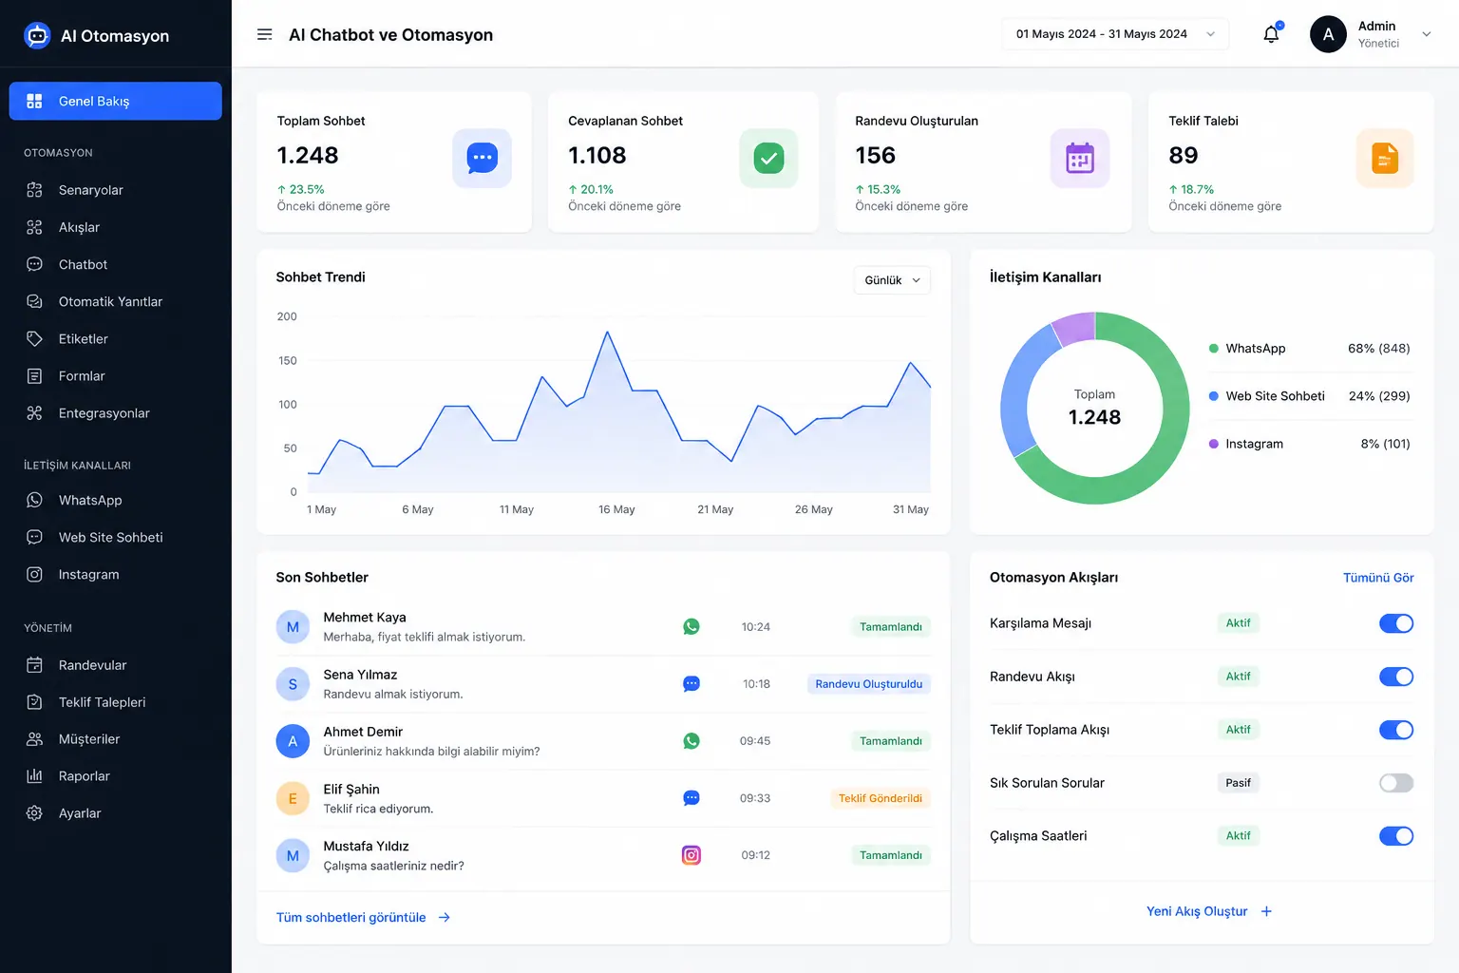Click the Akışlar sidebar icon
The image size is (1459, 973).
pyautogui.click(x=34, y=227)
